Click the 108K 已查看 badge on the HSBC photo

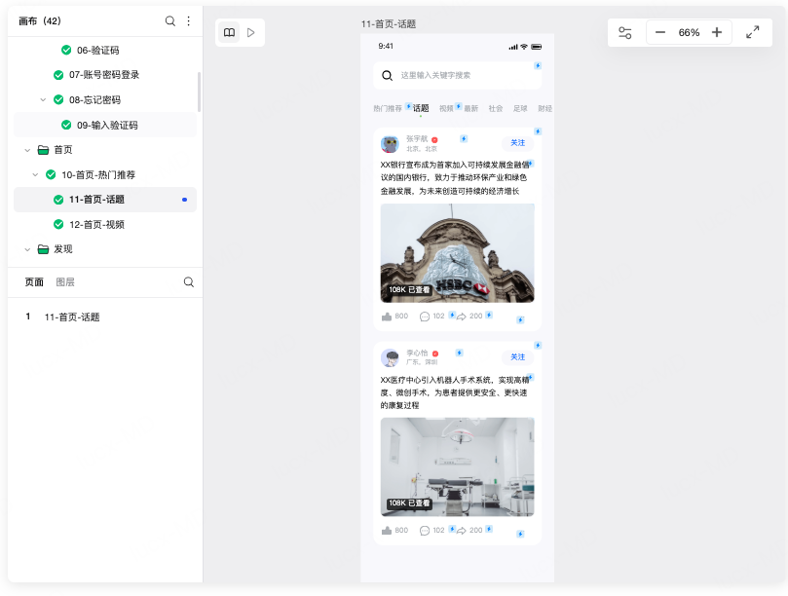(x=409, y=289)
